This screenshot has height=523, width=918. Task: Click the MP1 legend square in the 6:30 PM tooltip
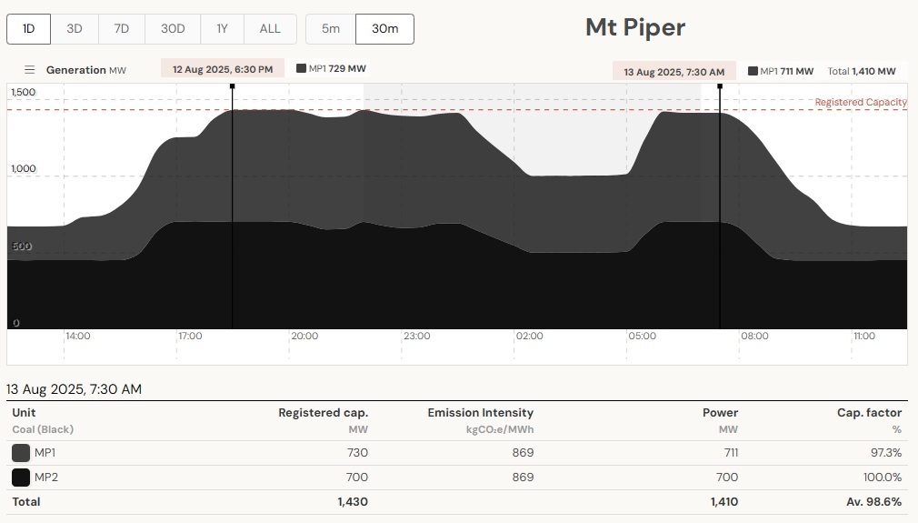[301, 69]
